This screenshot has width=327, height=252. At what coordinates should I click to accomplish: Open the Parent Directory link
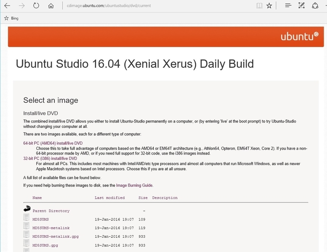(51, 211)
